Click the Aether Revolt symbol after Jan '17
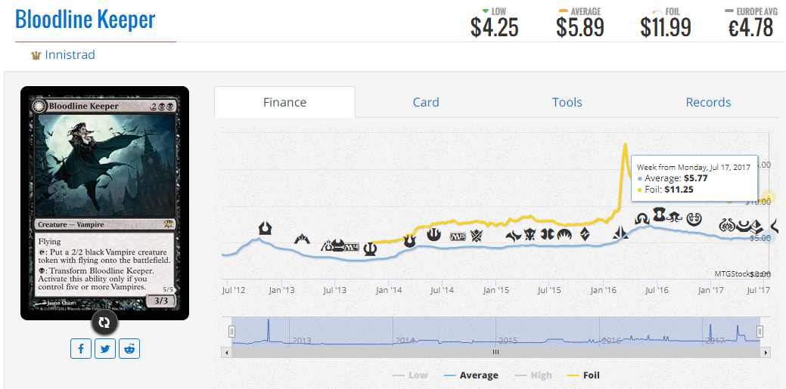The height and width of the screenshot is (389, 786). point(725,225)
